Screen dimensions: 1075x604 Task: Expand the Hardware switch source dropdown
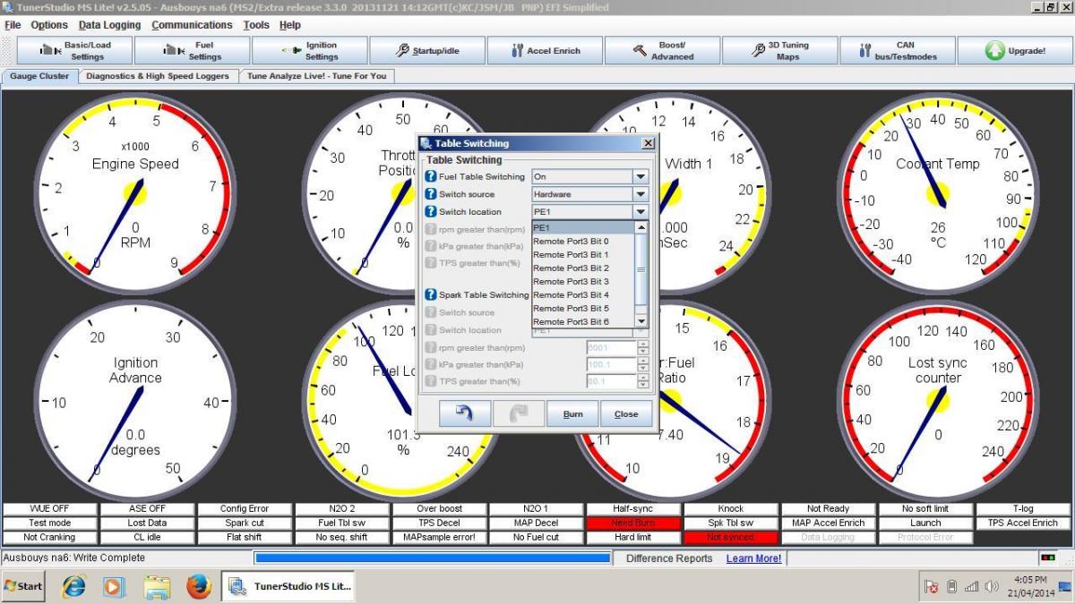point(641,194)
